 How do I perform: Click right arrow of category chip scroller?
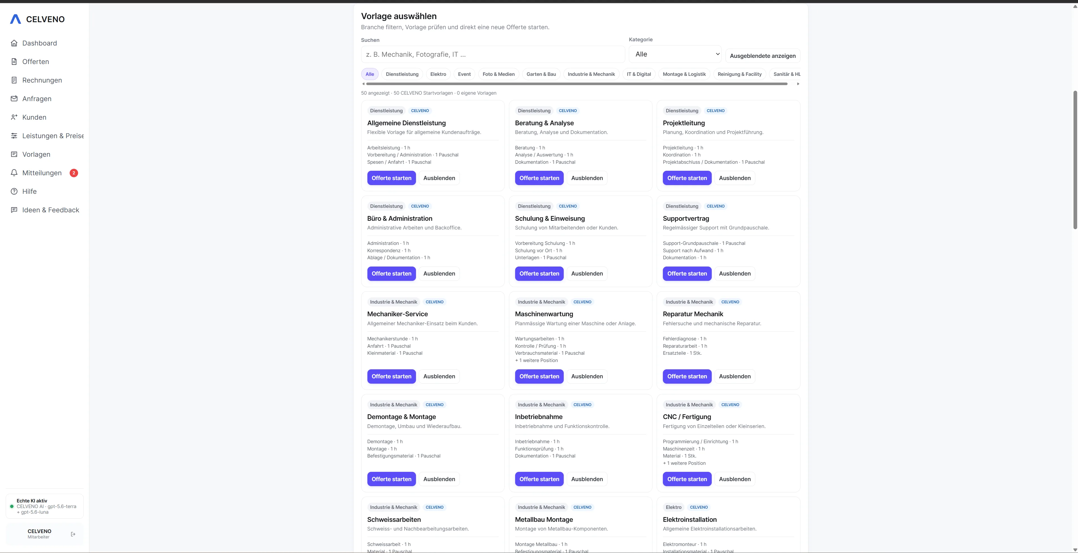tap(798, 84)
